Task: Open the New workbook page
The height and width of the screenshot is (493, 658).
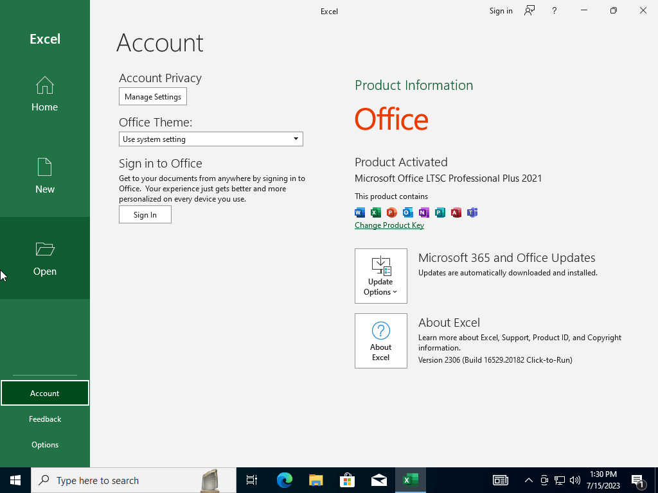Action: (x=44, y=176)
